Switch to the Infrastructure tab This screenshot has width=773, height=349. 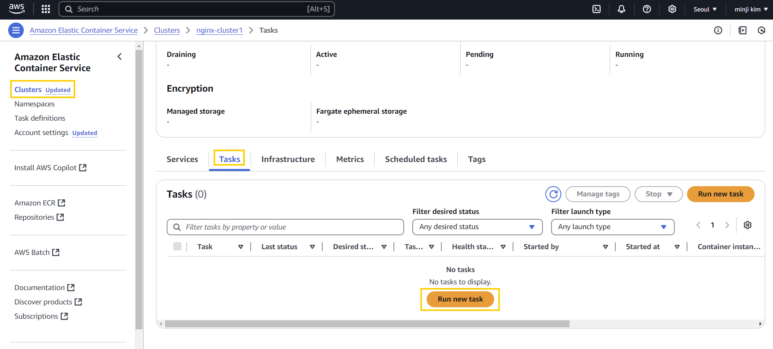pyautogui.click(x=288, y=159)
